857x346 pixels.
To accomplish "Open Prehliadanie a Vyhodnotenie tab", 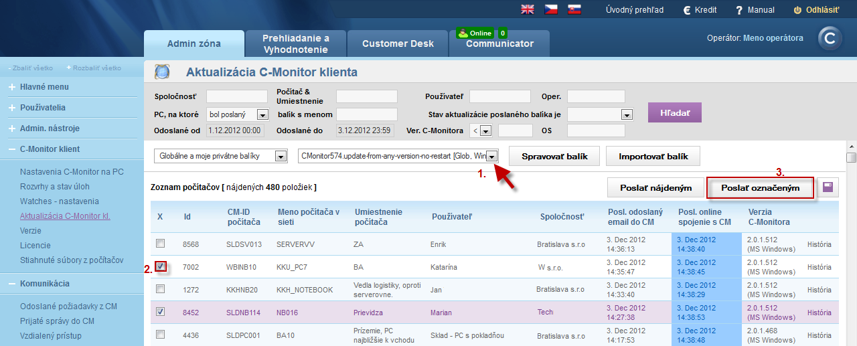I will [x=296, y=44].
